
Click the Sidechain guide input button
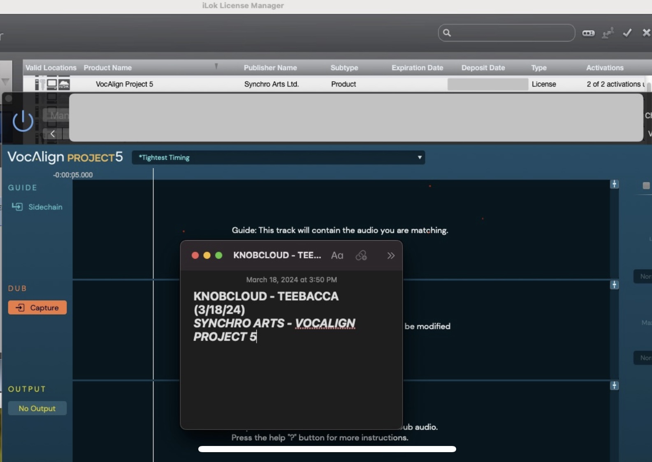point(37,207)
